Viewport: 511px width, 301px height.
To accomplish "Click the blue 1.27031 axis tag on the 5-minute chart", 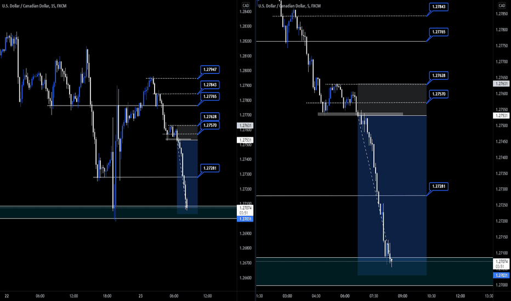I will point(501,276).
